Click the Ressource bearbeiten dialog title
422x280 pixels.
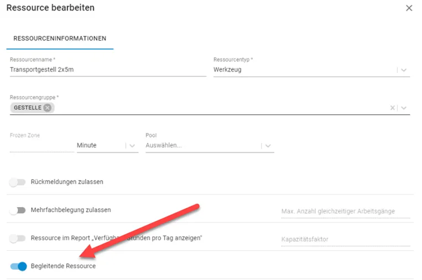(x=50, y=8)
